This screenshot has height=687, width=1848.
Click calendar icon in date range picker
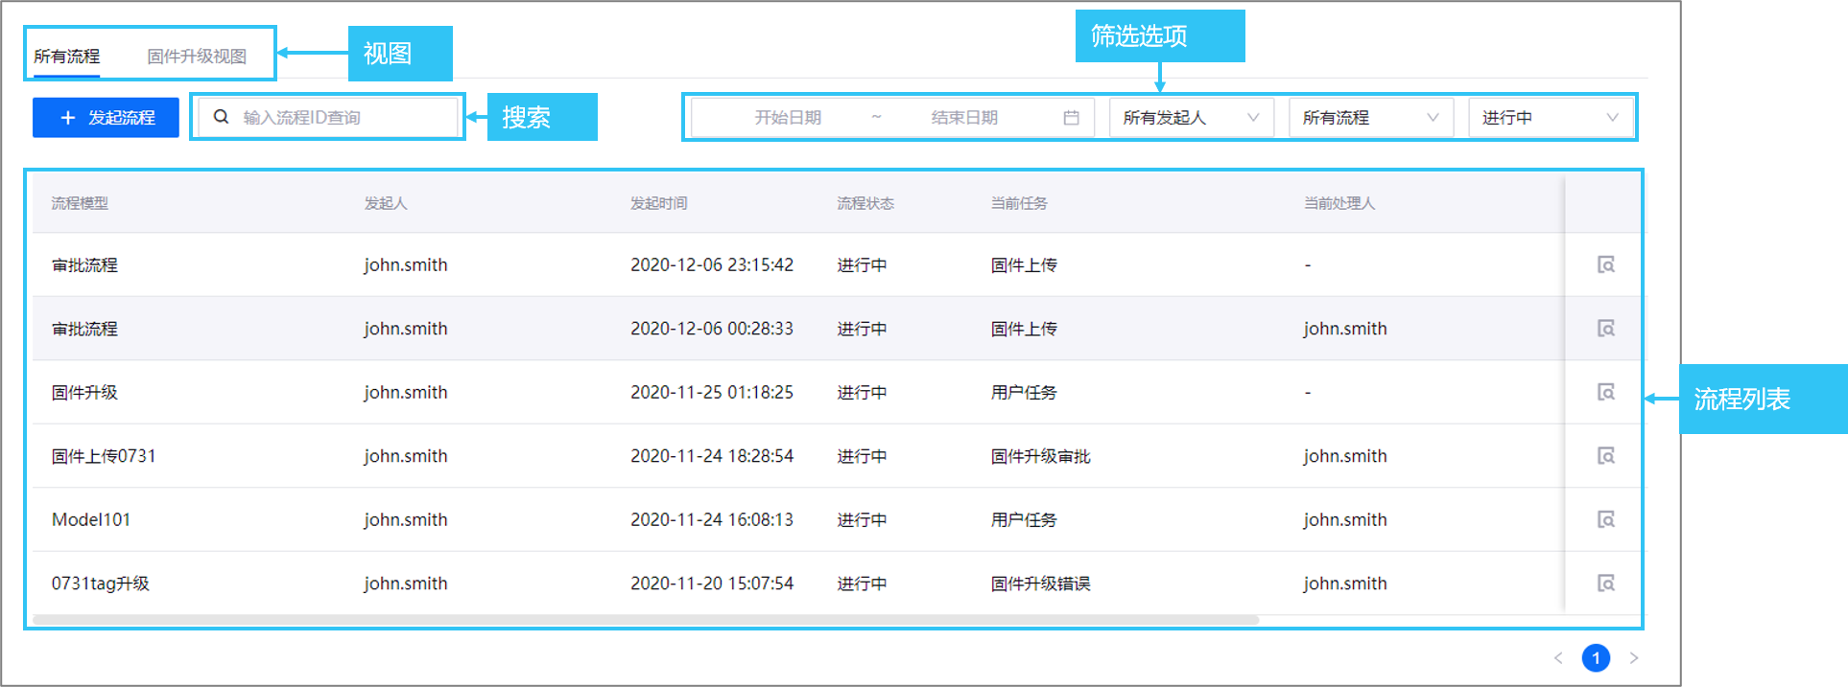tap(1071, 118)
